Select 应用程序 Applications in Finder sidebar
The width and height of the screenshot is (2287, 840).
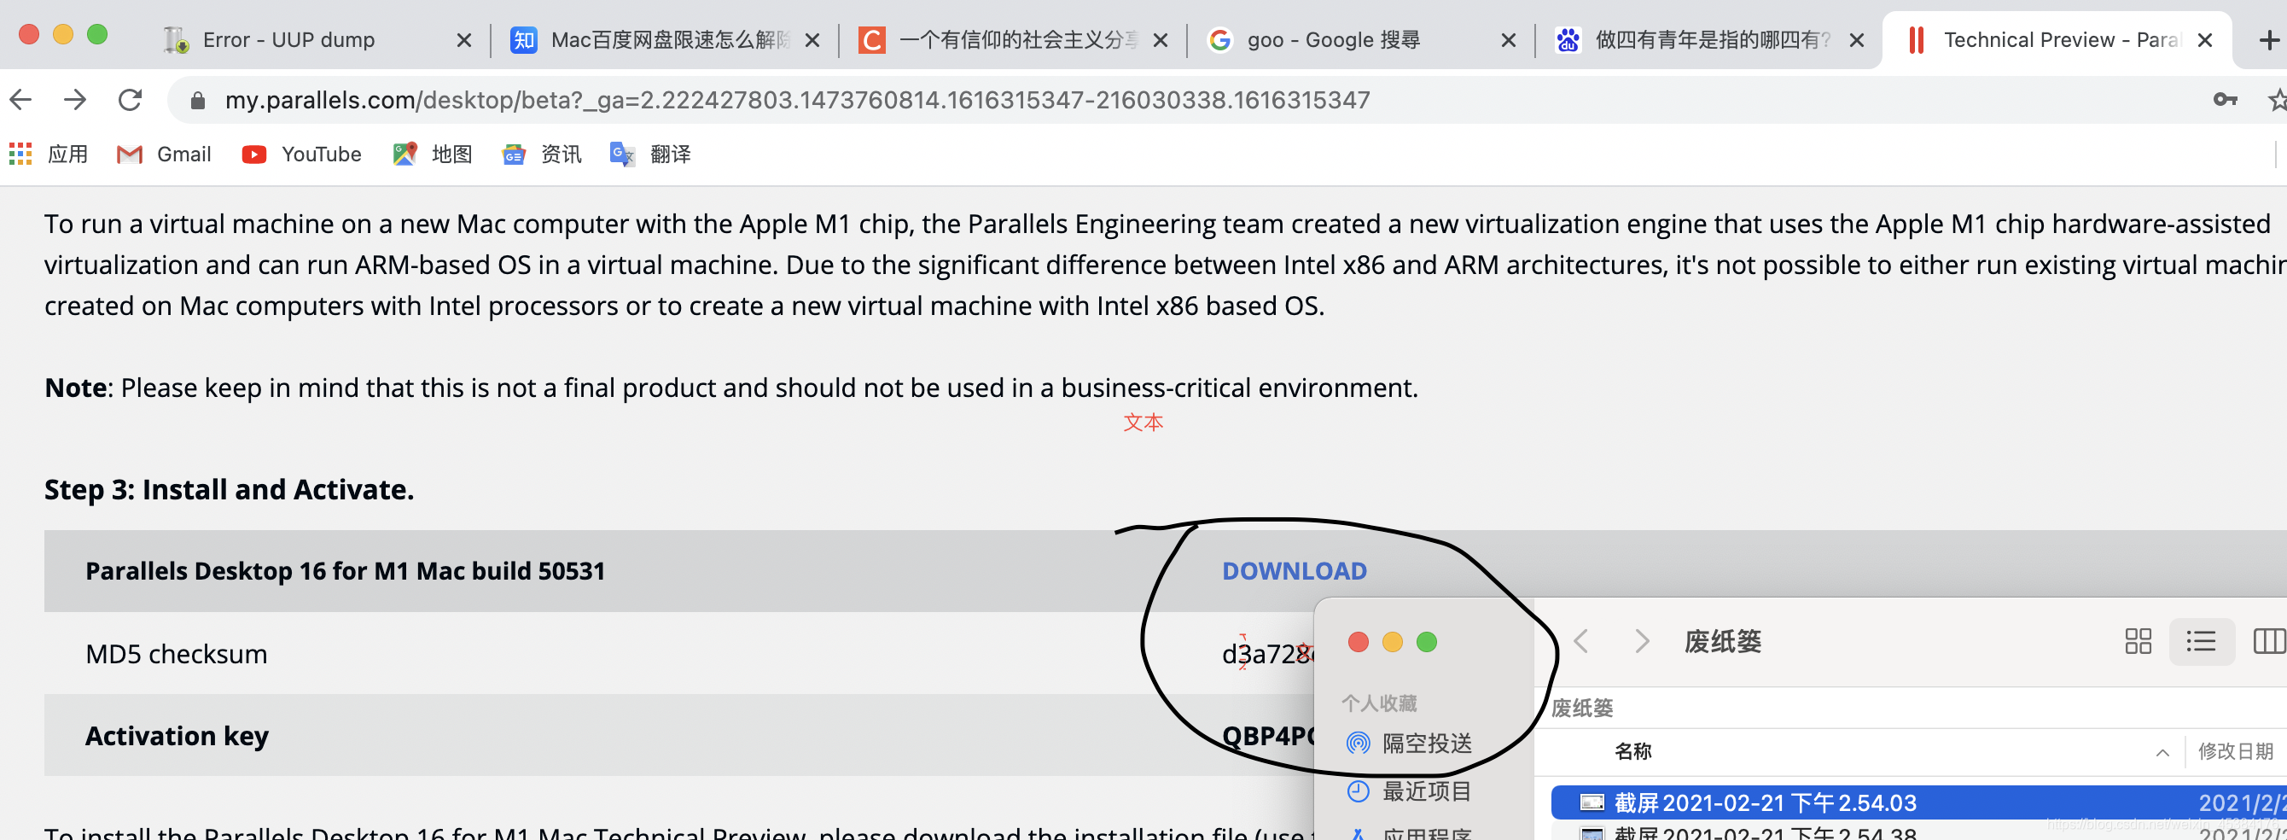(1410, 832)
